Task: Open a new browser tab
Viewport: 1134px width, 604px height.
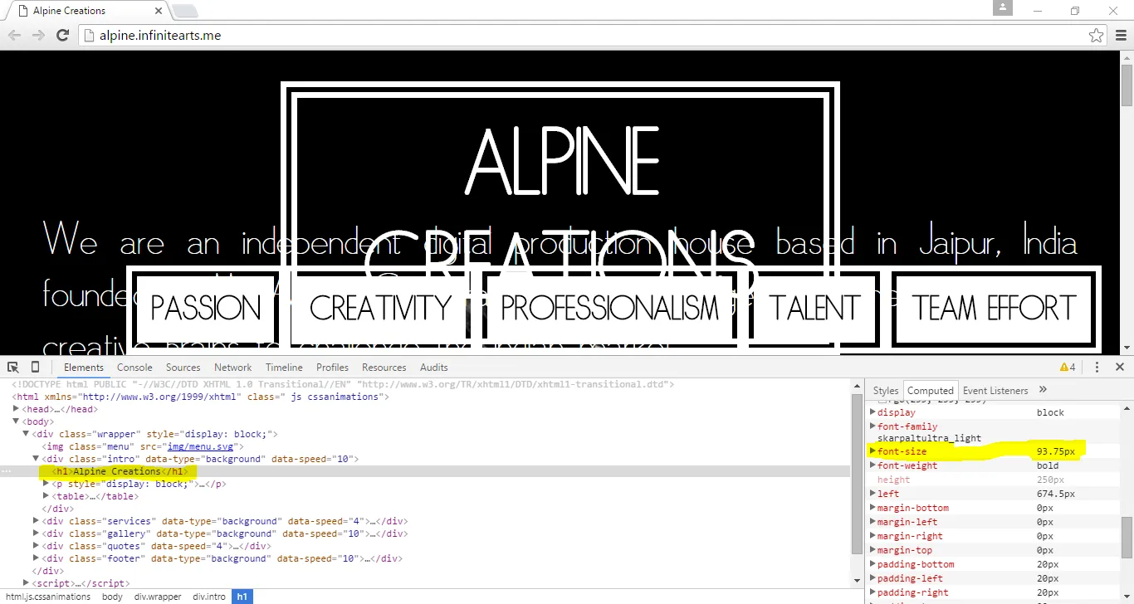Action: 184,11
